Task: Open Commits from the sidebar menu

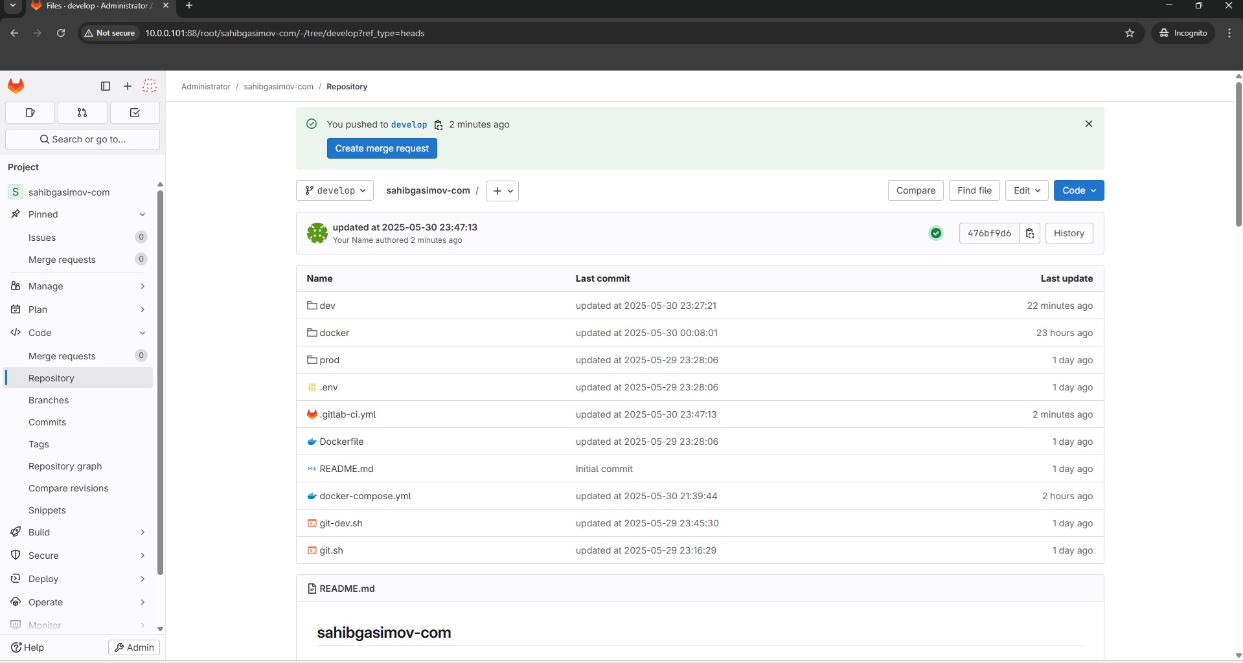Action: click(x=47, y=422)
